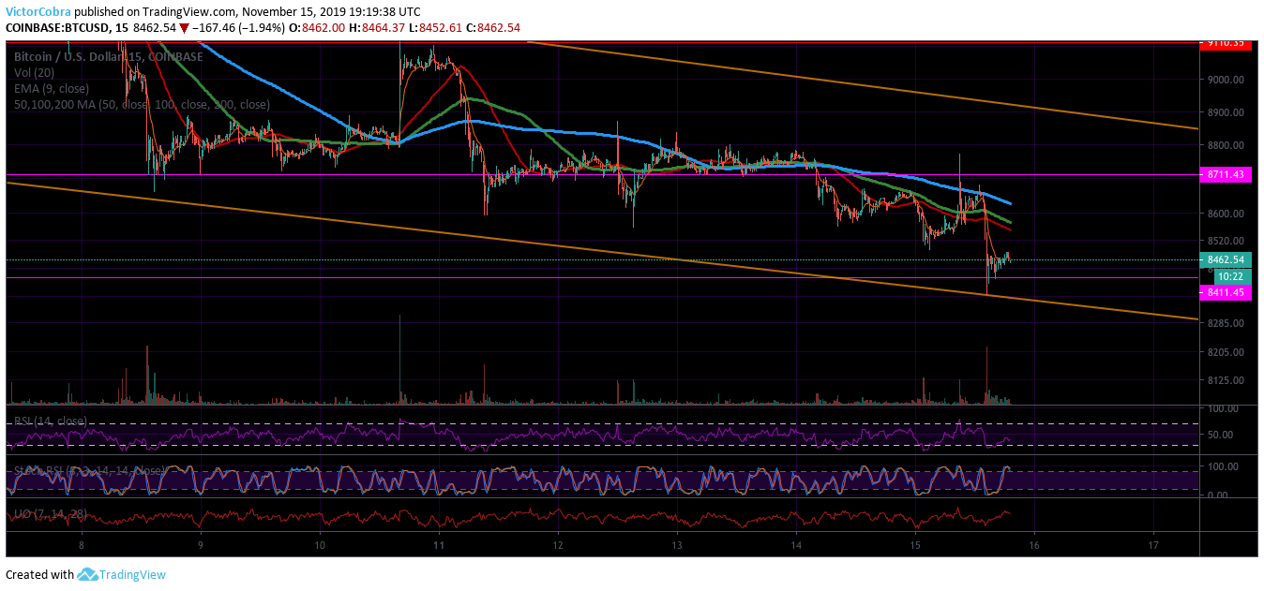Select the magenta 8411.45 price label

click(1226, 293)
